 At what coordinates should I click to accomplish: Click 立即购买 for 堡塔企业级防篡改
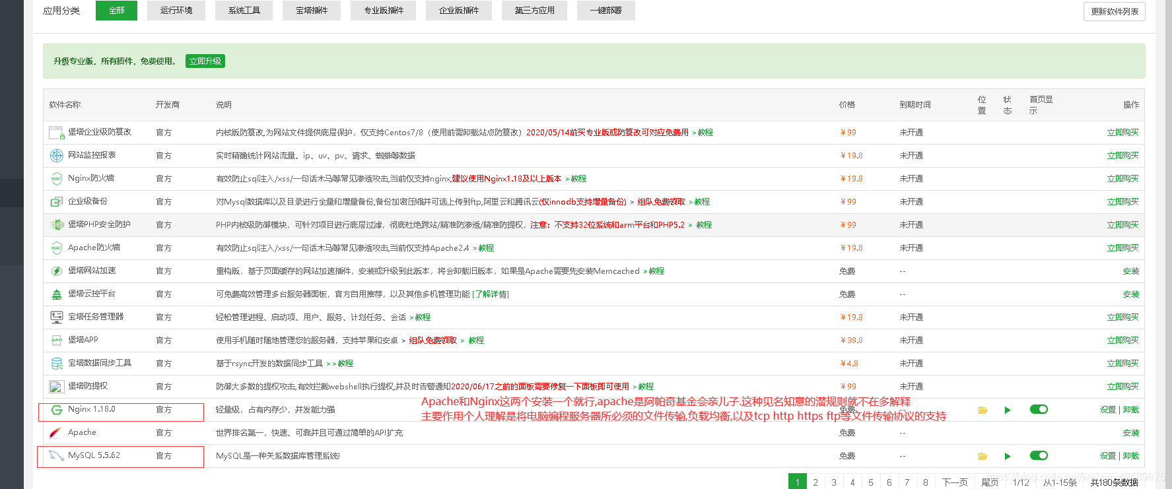coord(1122,133)
